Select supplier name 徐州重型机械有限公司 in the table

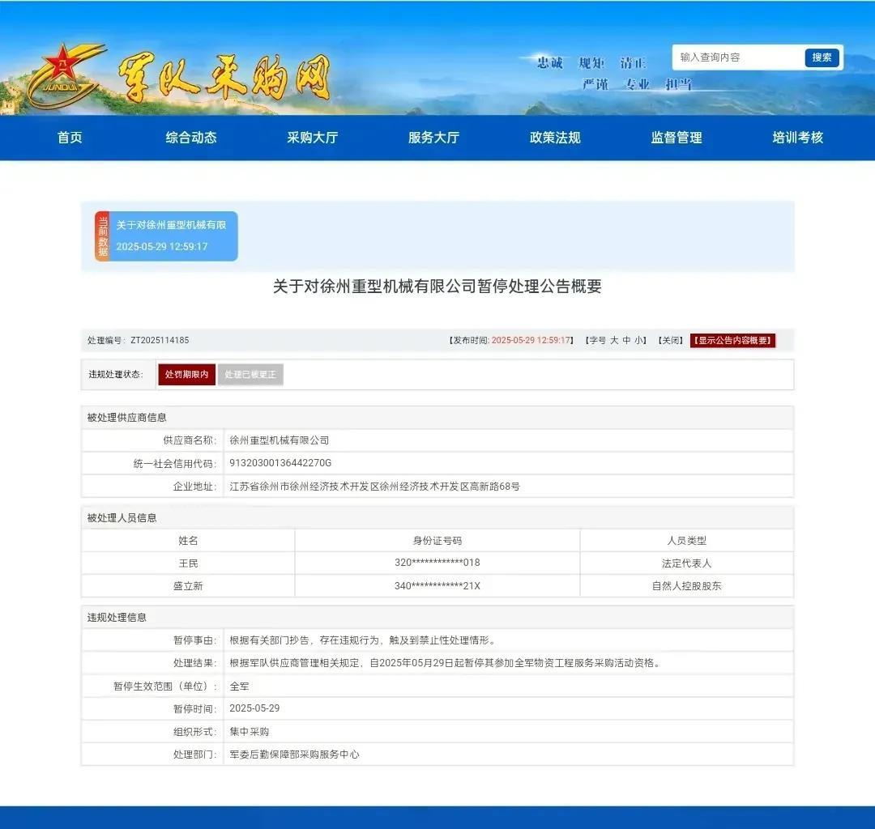[280, 440]
